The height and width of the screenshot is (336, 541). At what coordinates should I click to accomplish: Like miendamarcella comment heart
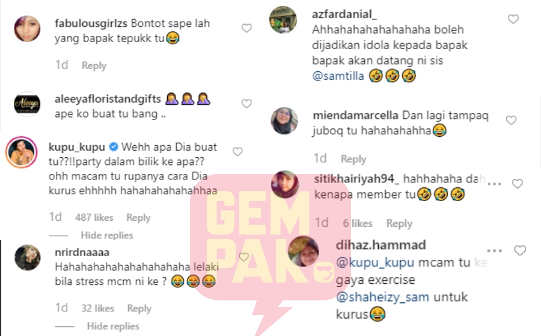coord(511,120)
